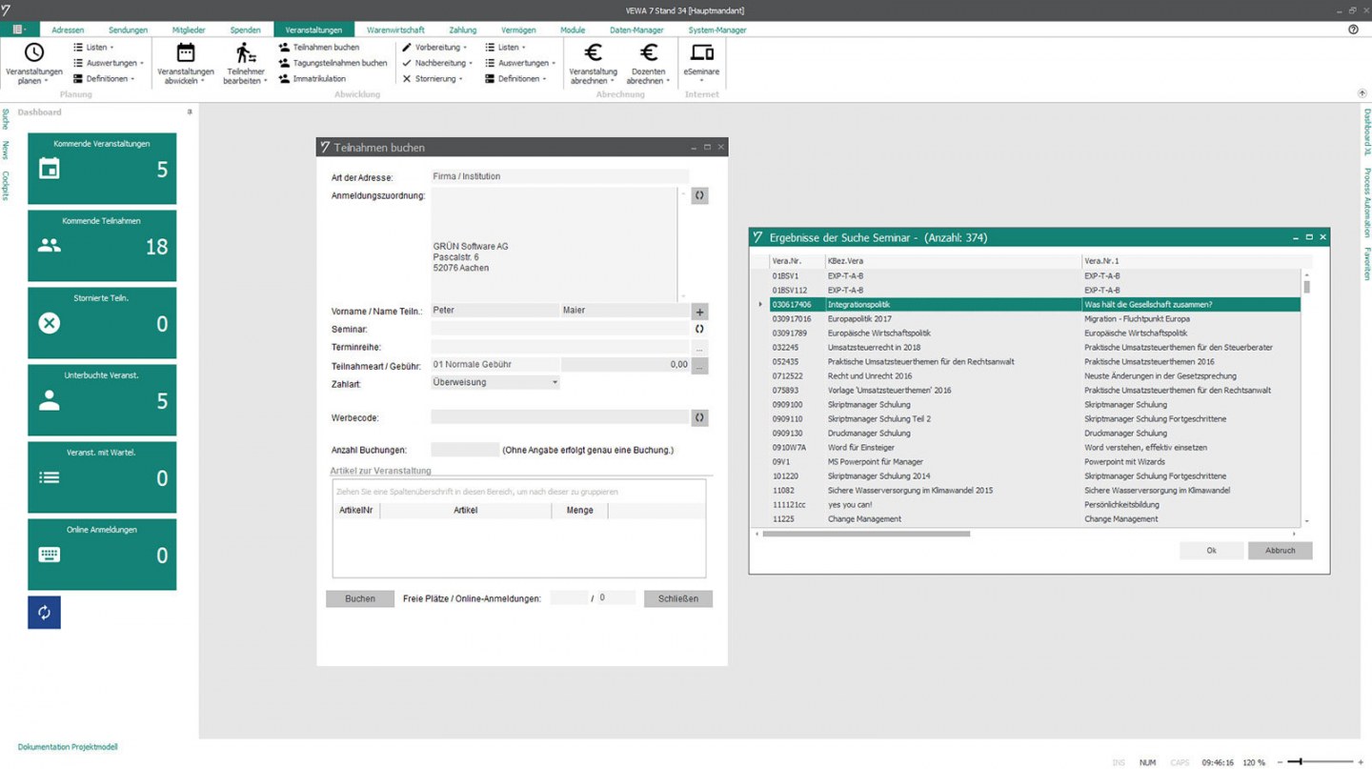Click the search icon beside the Seminar field

(699, 329)
